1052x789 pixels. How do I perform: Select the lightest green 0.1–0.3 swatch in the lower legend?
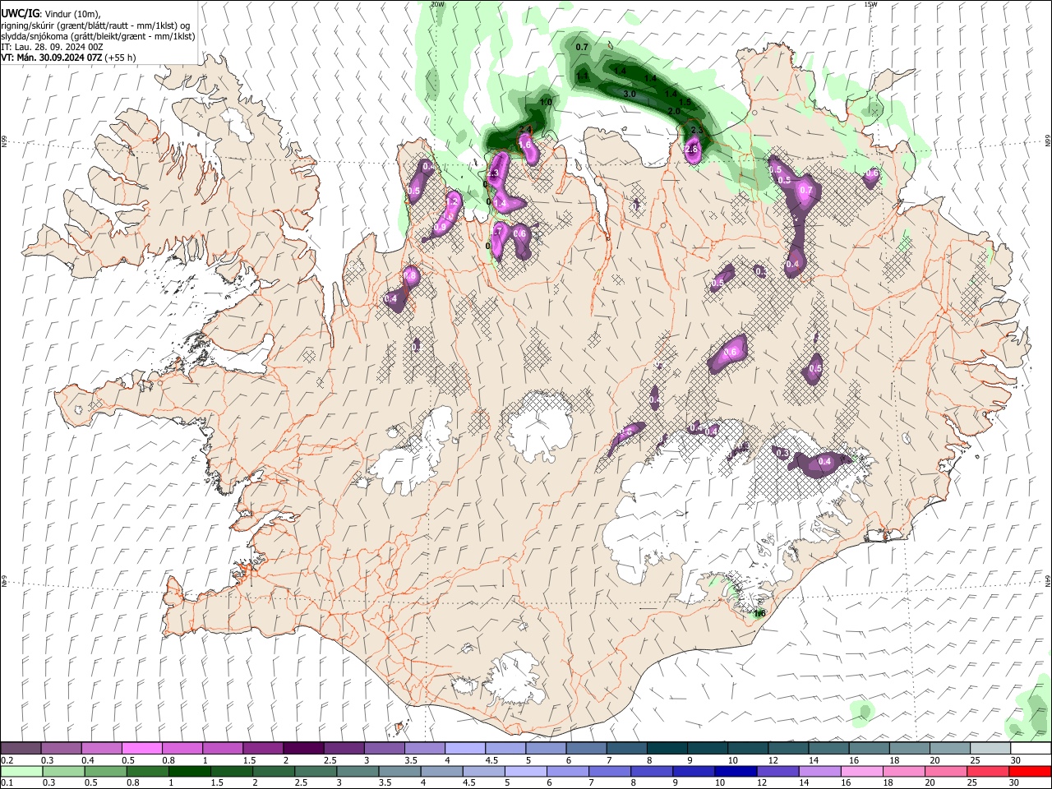click(21, 771)
